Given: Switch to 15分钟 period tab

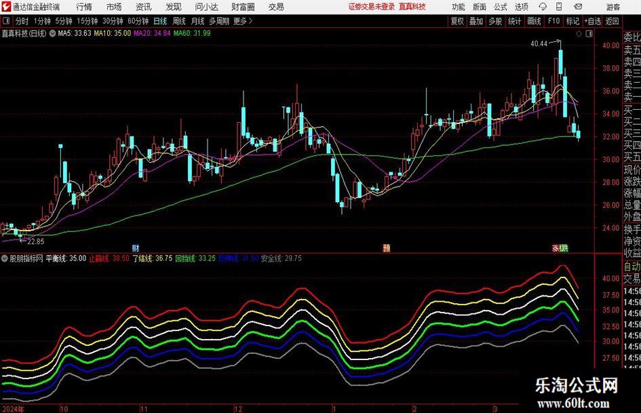Looking at the screenshot, I should click(87, 21).
